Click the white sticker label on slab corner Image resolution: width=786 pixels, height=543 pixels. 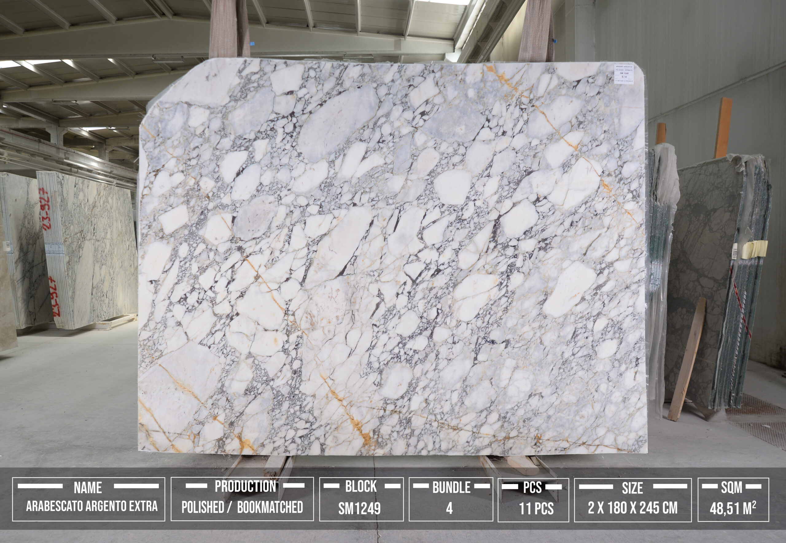tap(624, 73)
